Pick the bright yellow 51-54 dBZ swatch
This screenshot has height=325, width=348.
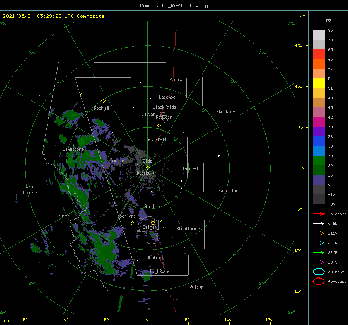tap(319, 83)
